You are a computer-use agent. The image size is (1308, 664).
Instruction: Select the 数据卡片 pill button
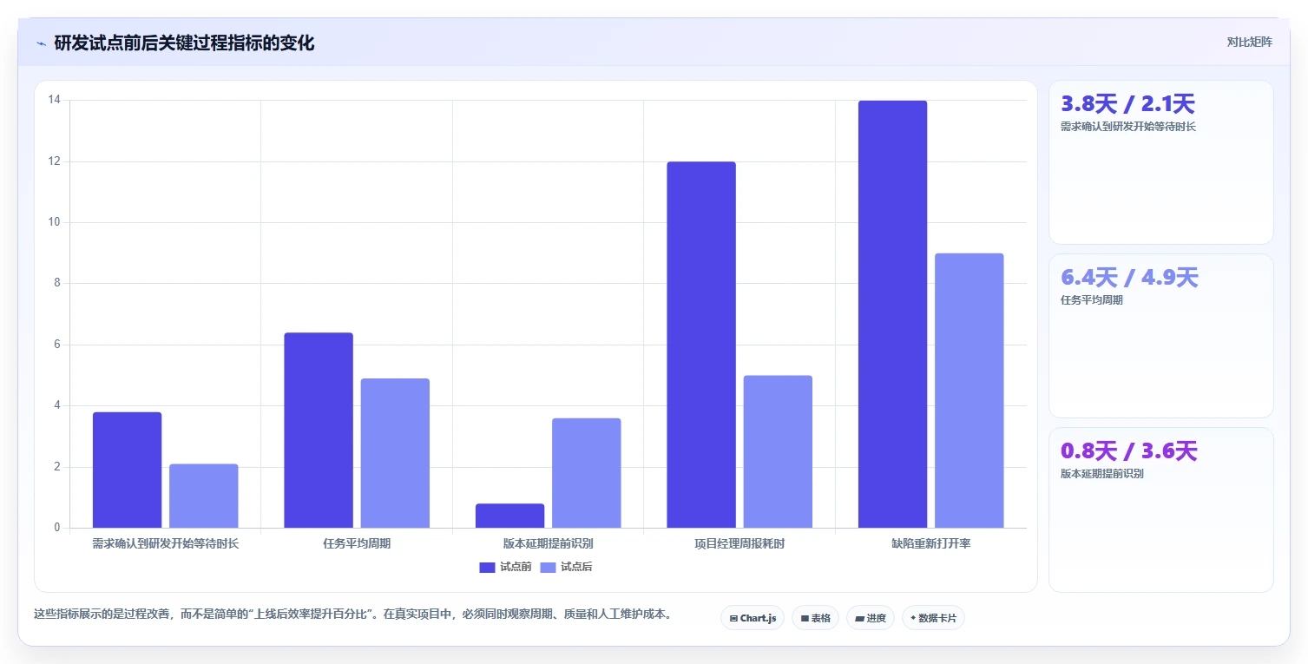click(933, 618)
